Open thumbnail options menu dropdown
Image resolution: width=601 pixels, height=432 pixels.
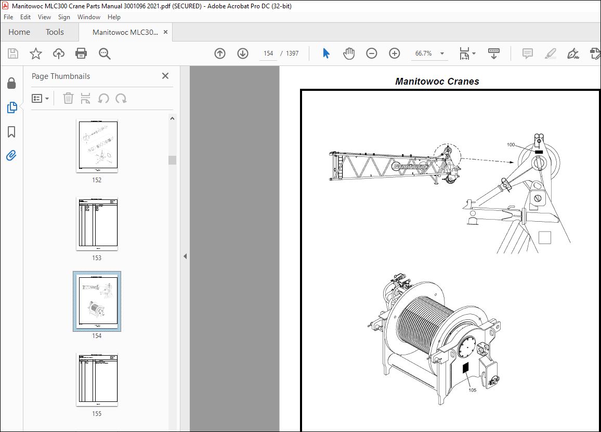coord(40,98)
